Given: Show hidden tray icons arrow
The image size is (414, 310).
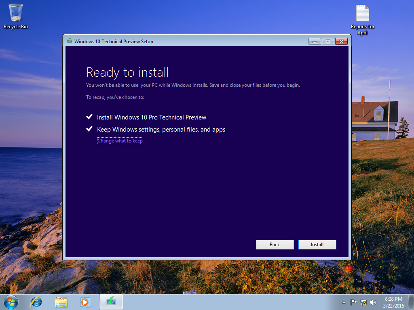Looking at the screenshot, I should (344, 302).
